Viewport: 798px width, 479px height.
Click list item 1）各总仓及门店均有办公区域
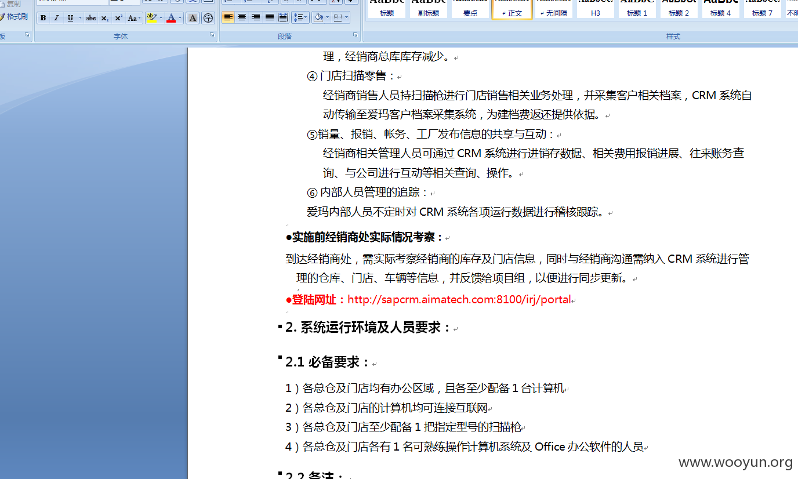(425, 389)
